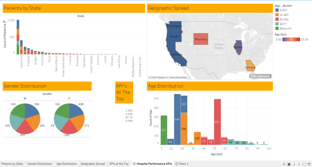
Task: Click the England axis label
Action: [28, 61]
